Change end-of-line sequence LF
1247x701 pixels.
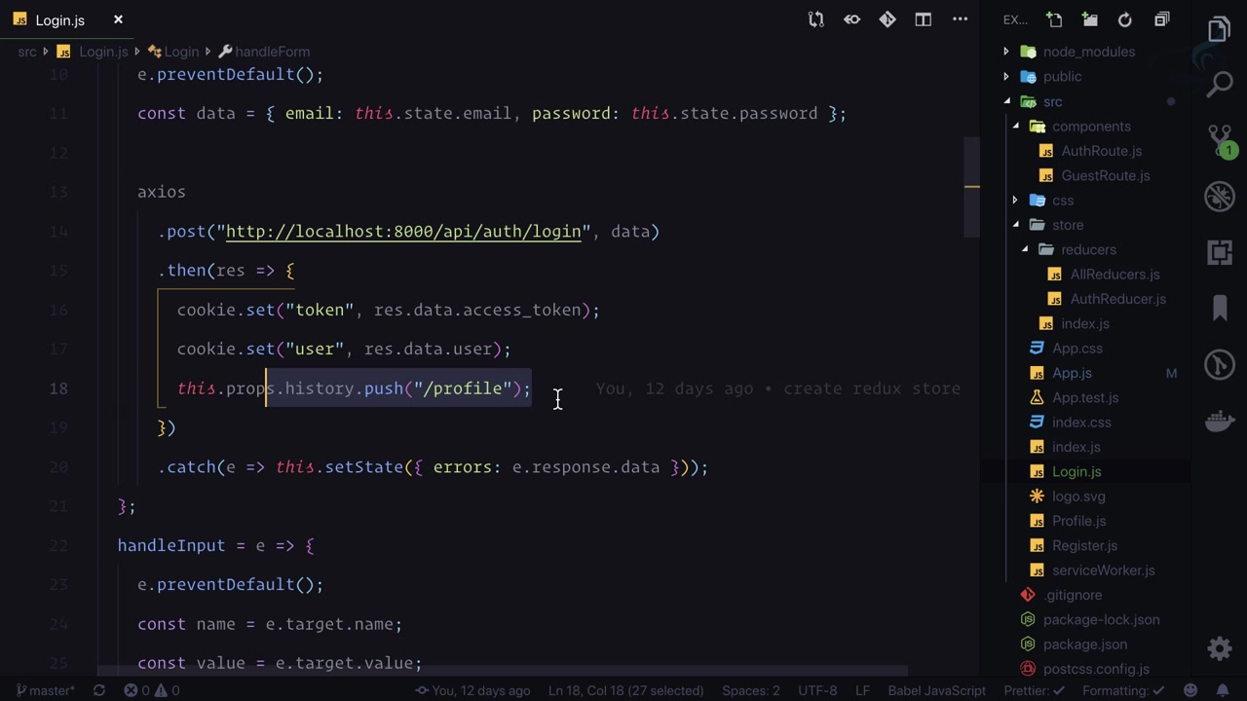tap(862, 690)
